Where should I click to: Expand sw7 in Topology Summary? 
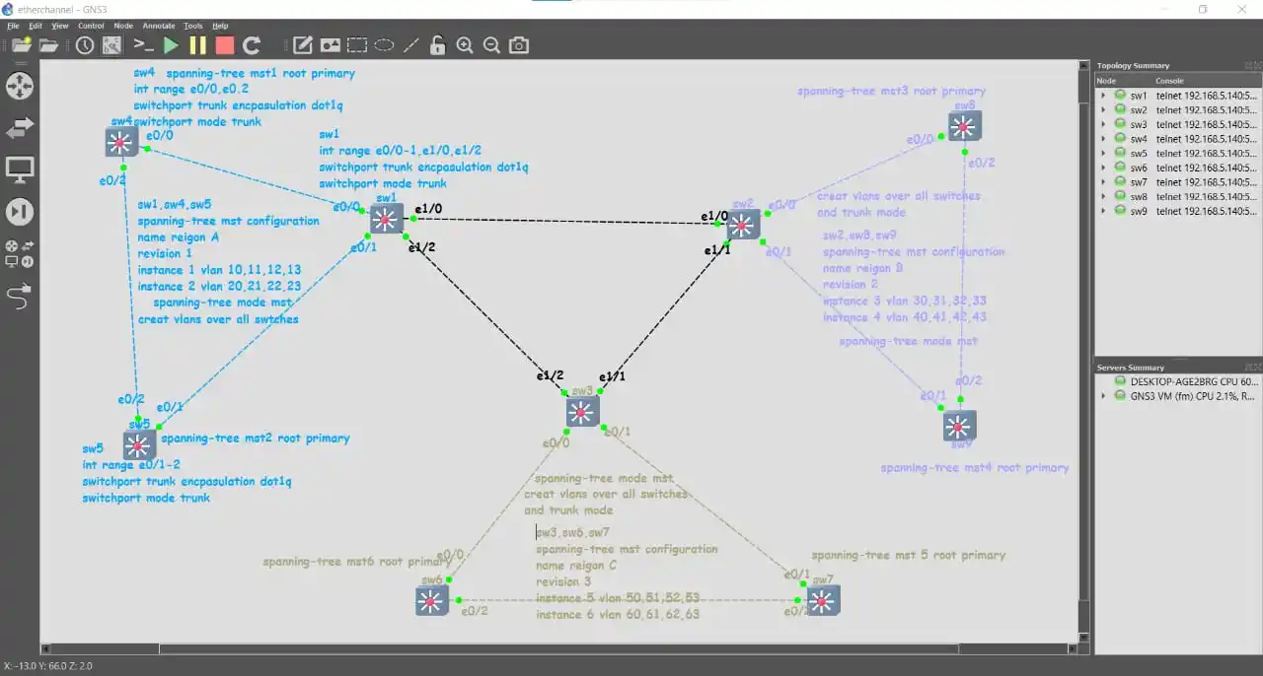(x=1104, y=182)
